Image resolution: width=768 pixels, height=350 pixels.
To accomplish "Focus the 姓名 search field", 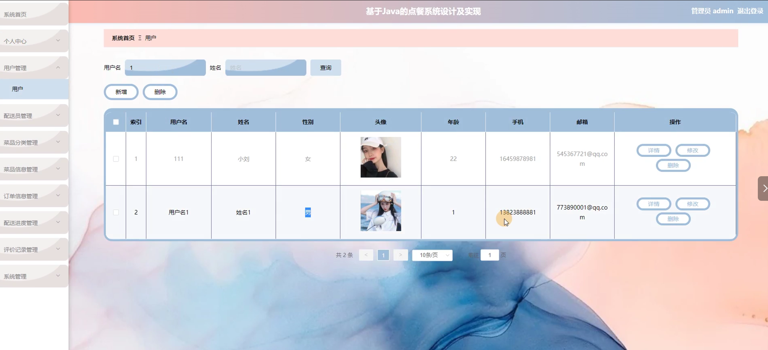I will 266,68.
